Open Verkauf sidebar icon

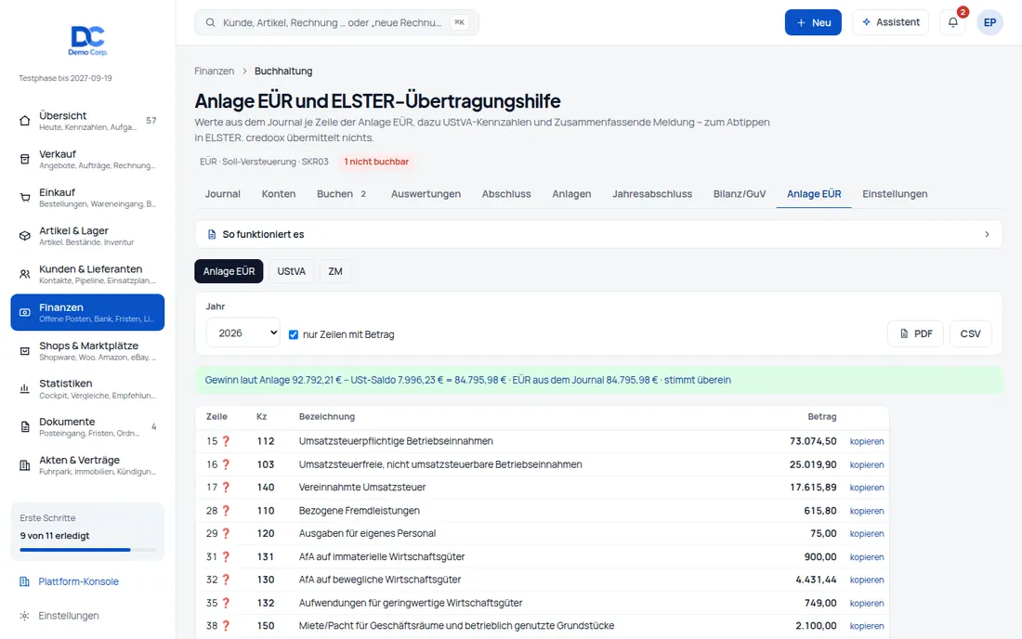pyautogui.click(x=25, y=159)
